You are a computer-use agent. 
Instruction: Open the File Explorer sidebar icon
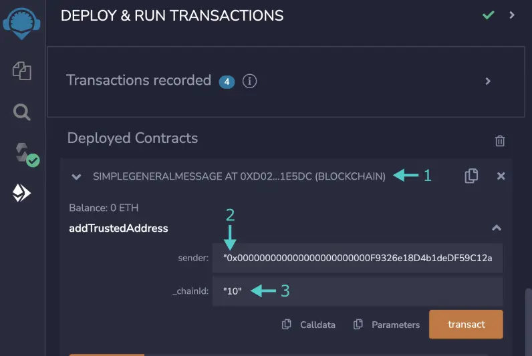[x=22, y=71]
